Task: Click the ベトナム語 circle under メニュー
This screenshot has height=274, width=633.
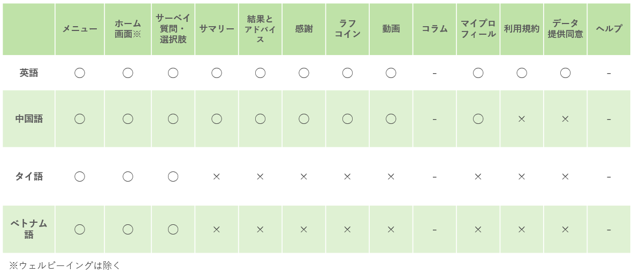Action: tap(80, 229)
